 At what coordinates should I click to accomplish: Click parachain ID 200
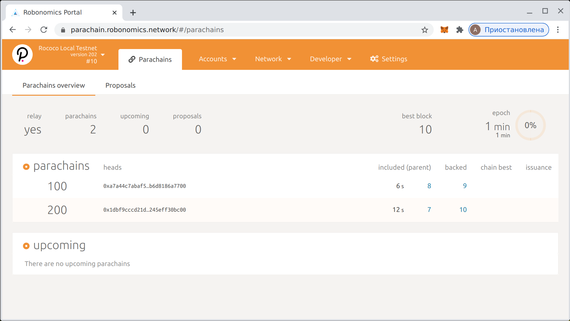57,210
